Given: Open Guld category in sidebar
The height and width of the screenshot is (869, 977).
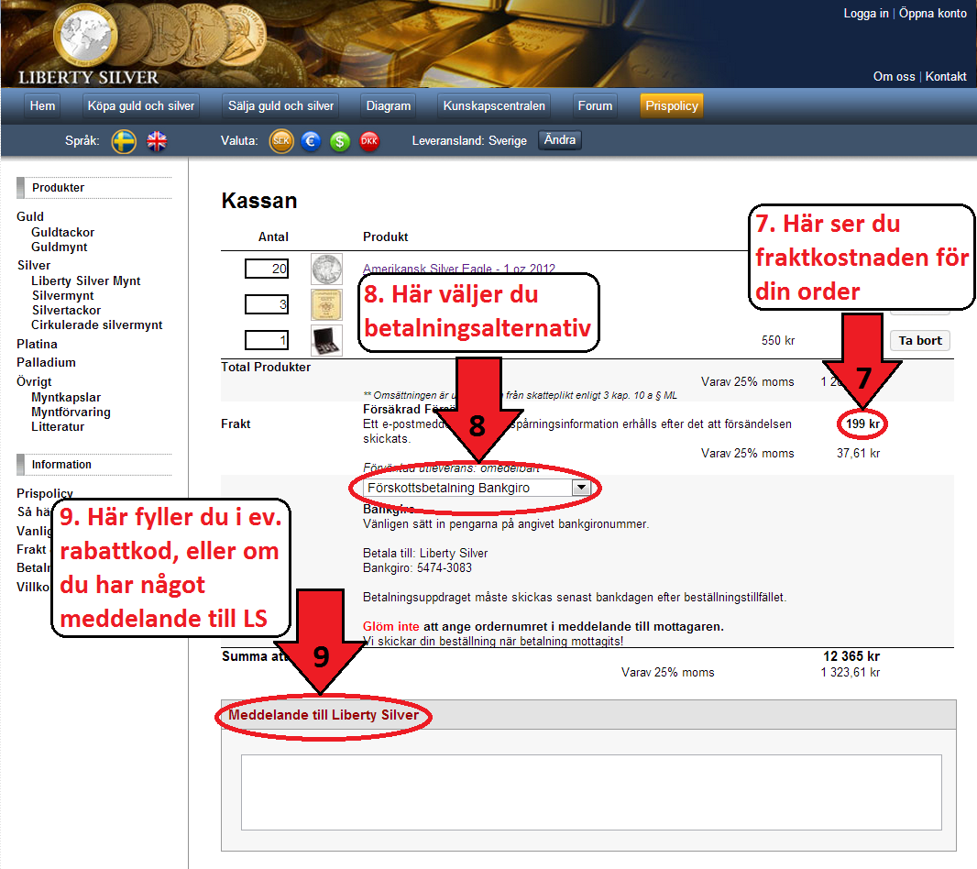Looking at the screenshot, I should tap(30, 216).
